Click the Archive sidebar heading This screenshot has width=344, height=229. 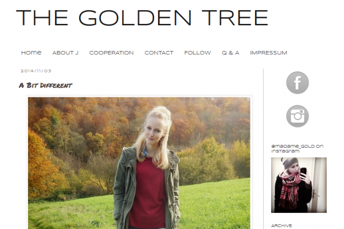point(282,226)
